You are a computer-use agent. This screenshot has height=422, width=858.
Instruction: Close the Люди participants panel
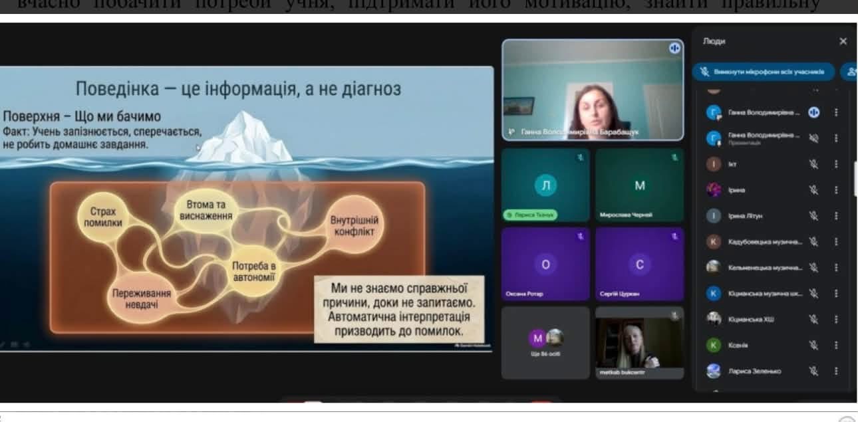(843, 41)
